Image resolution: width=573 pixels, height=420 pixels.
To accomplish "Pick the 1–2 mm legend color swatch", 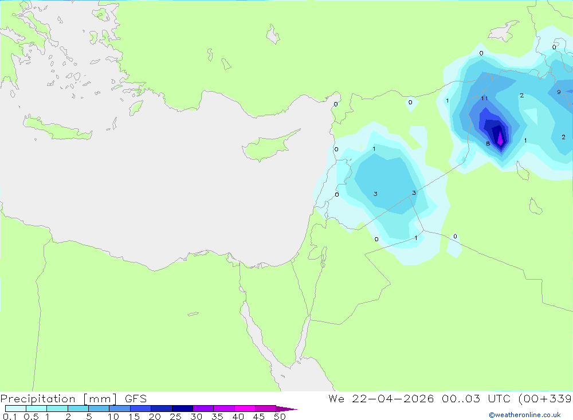I will pyautogui.click(x=57, y=409).
